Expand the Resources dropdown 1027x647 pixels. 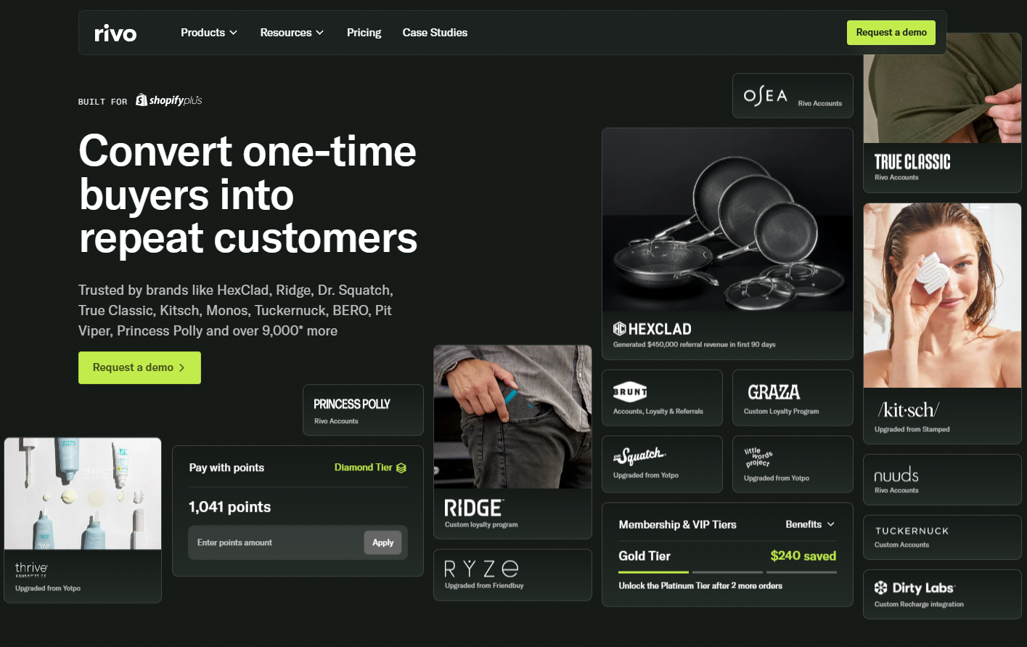pyautogui.click(x=292, y=33)
